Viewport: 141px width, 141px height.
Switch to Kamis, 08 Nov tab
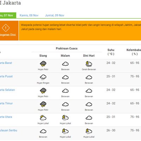click(29, 16)
